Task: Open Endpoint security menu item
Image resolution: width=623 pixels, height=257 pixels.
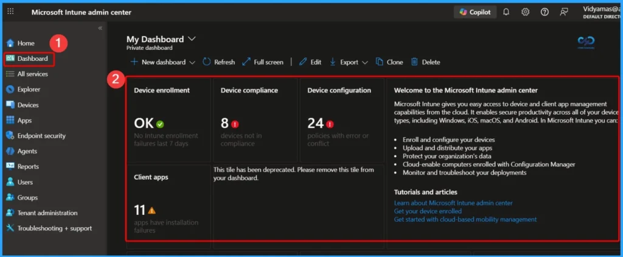Action: click(41, 136)
